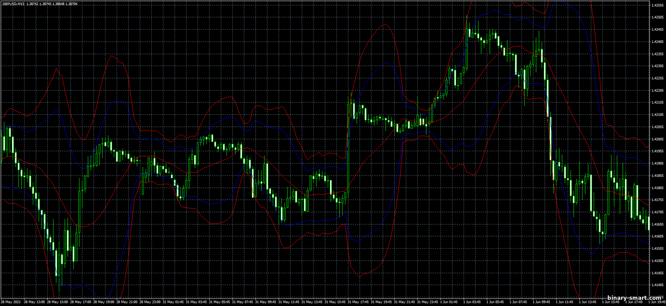This screenshot has height=306, width=666.
Task: Click the 1.42405 price axis label
Action: click(657, 42)
